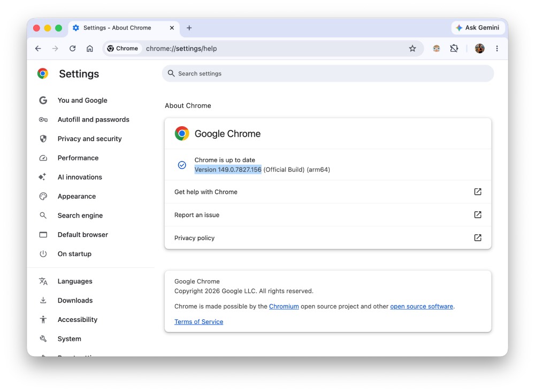Click the profile avatar in toolbar
535x392 pixels.
pyautogui.click(x=479, y=49)
